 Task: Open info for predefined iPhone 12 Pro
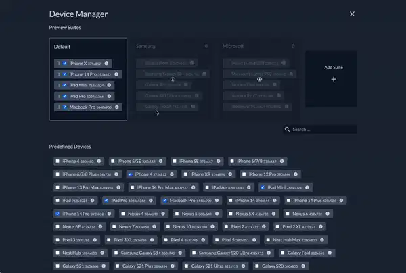296,174
